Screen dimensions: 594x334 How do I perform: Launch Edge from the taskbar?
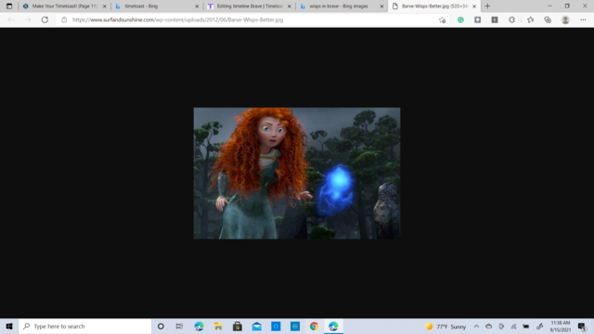199,326
